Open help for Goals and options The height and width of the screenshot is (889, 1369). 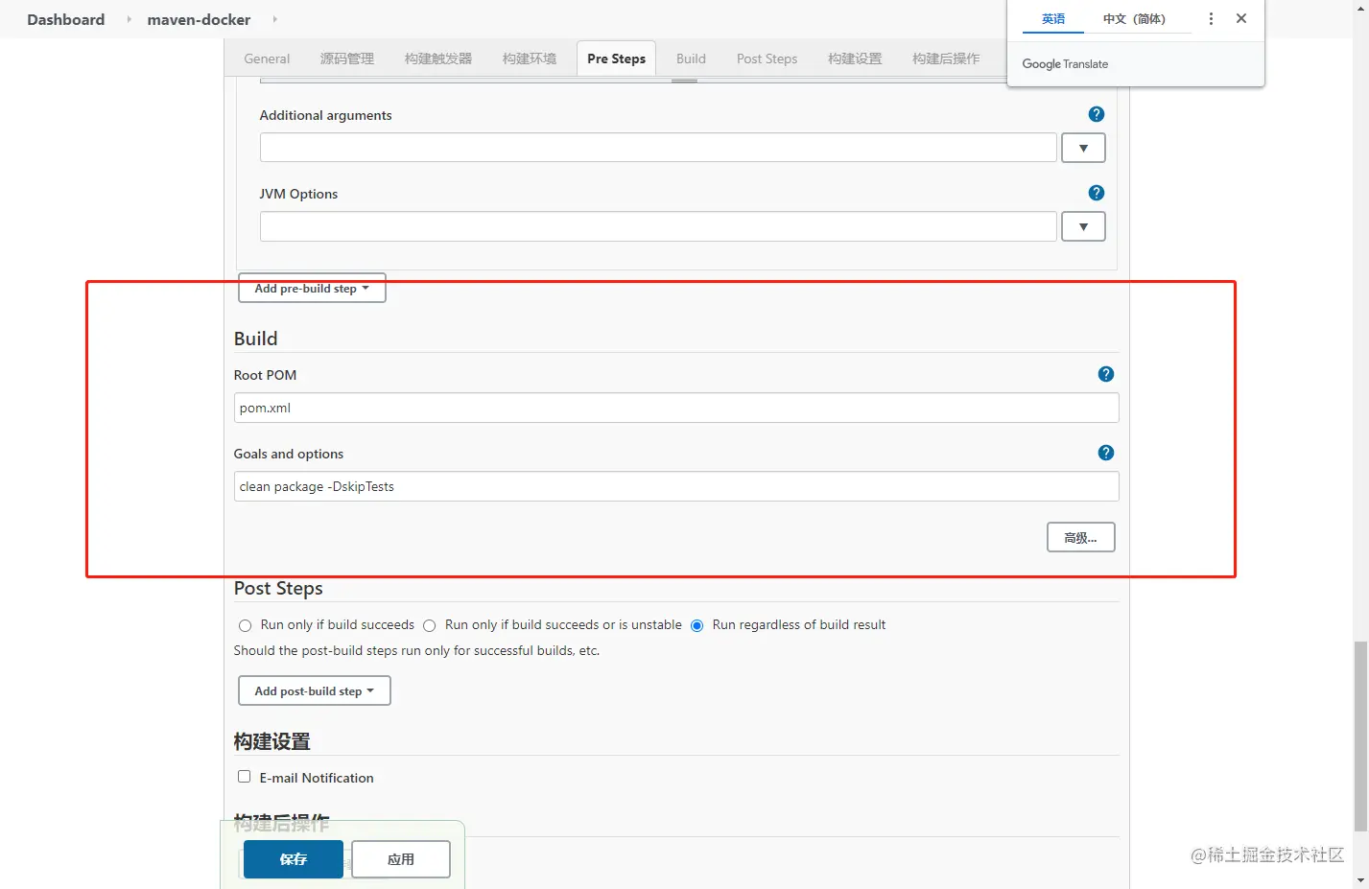point(1106,453)
